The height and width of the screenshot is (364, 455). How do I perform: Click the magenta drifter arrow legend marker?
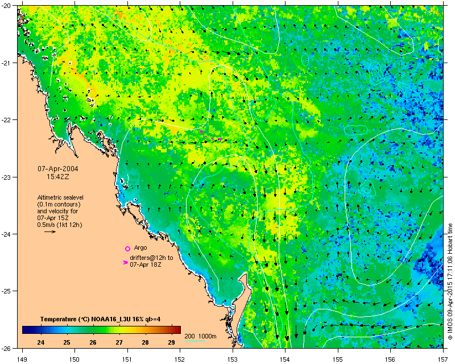125,262
